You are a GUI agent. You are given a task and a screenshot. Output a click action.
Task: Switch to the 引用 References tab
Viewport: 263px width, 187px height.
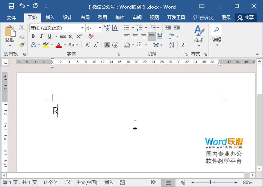pyautogui.click(x=102, y=18)
